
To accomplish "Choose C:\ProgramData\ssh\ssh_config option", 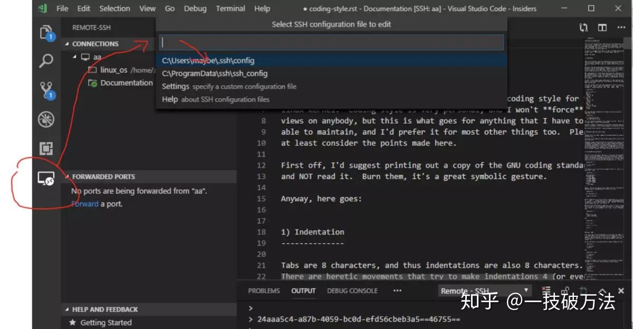I will pos(332,74).
